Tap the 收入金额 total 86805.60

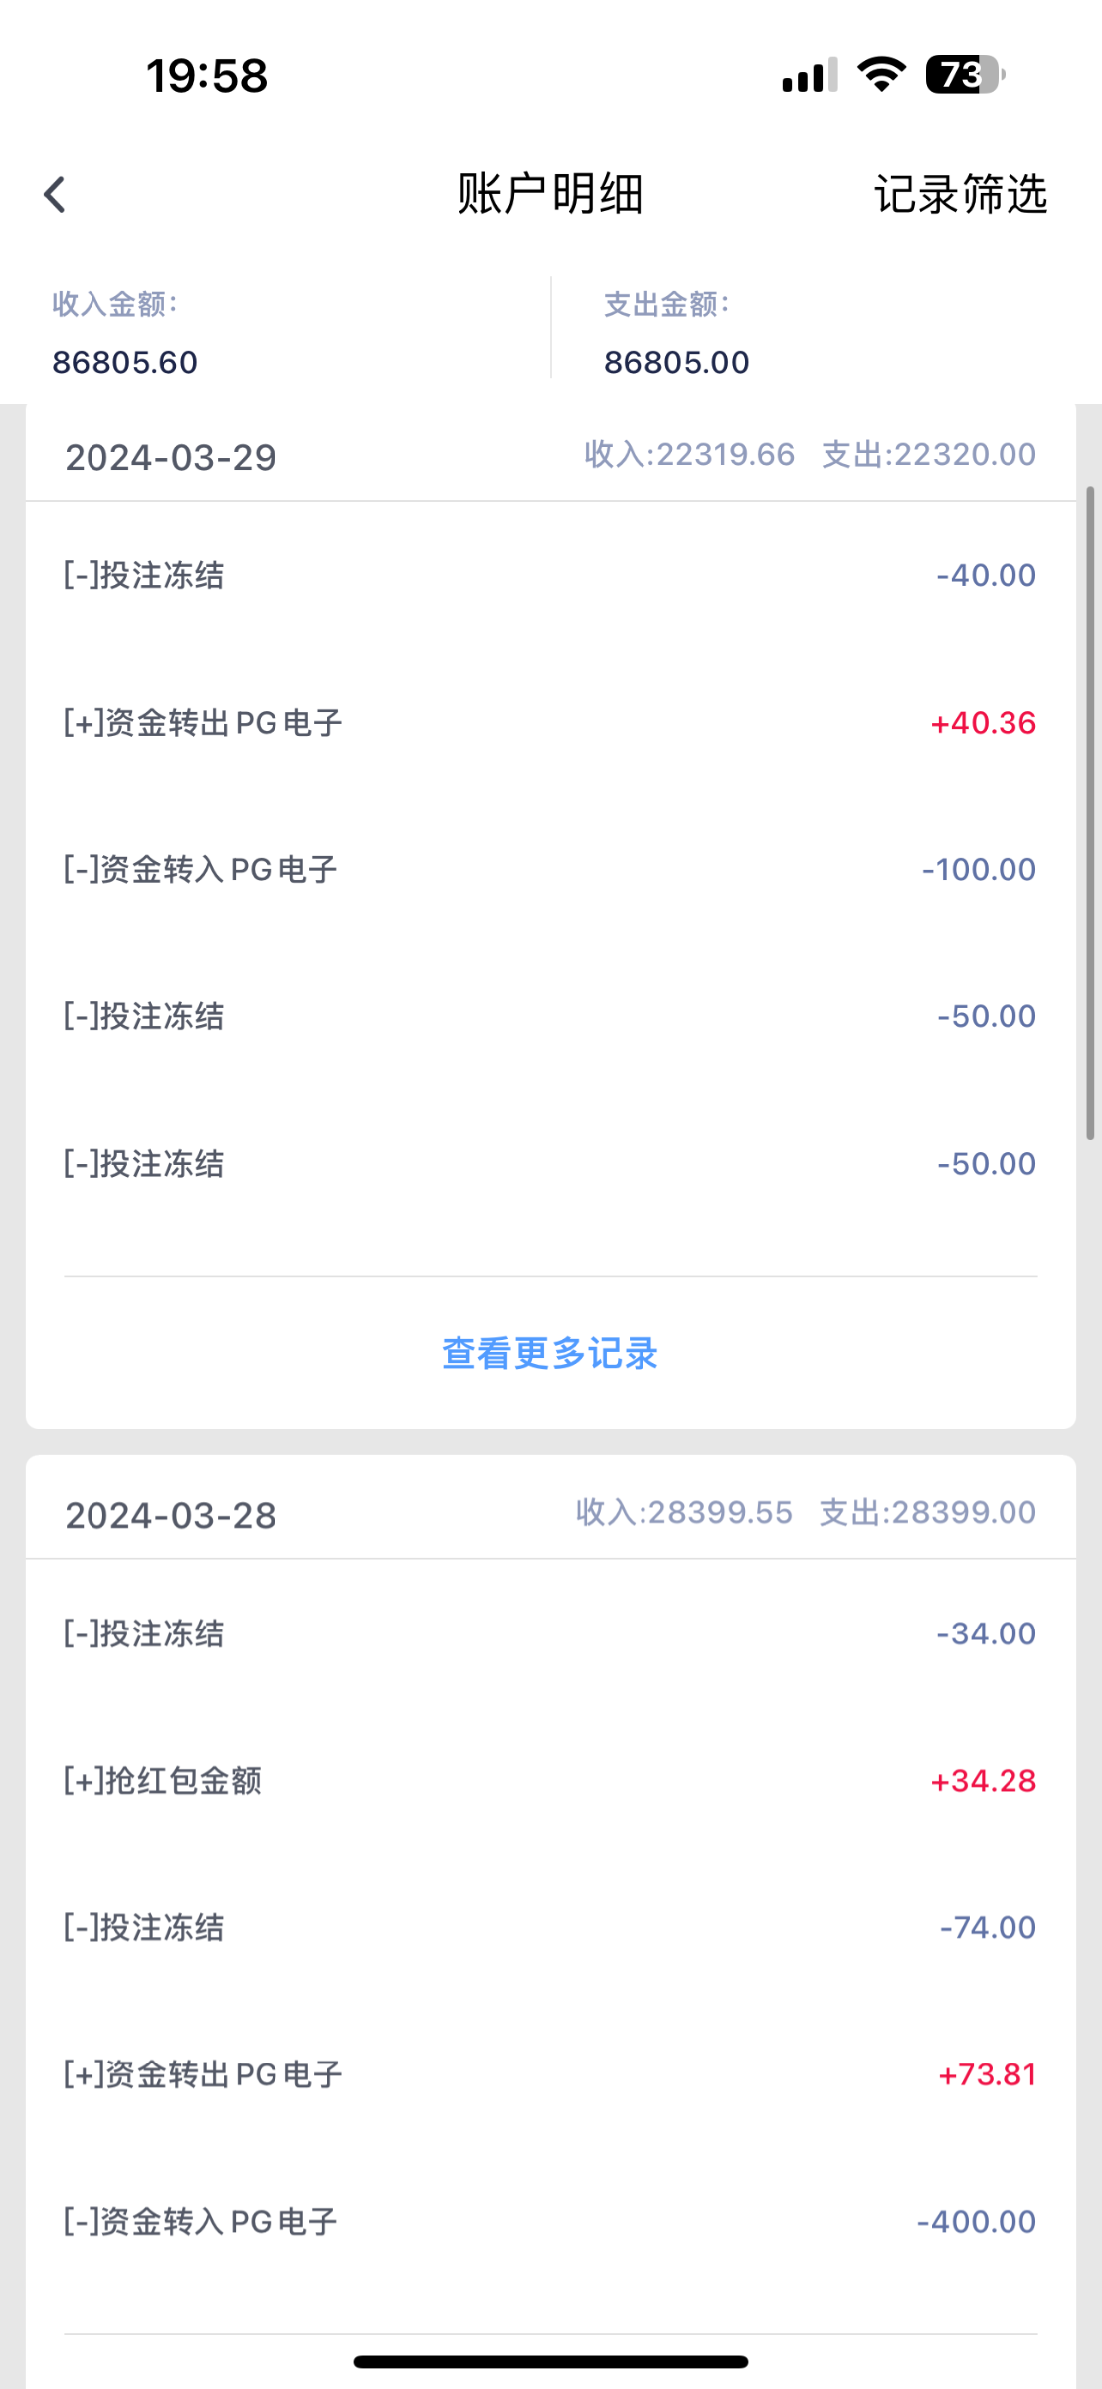(x=125, y=362)
